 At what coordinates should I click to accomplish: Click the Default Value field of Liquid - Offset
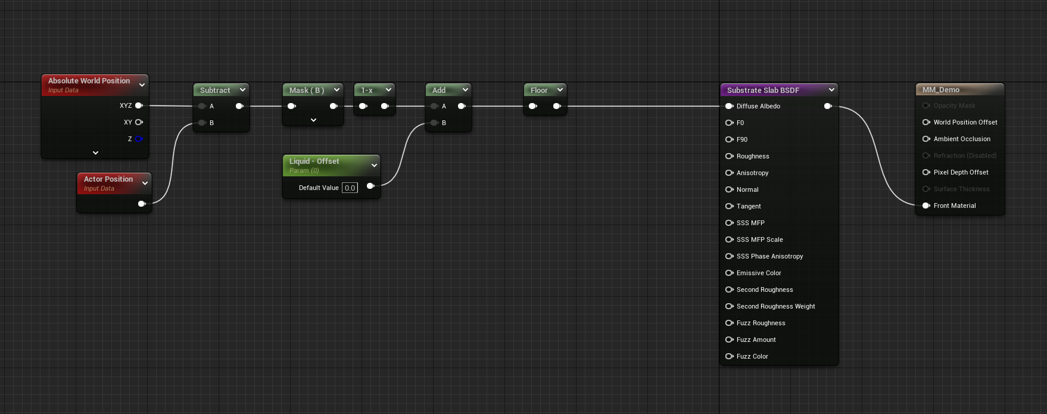click(350, 188)
